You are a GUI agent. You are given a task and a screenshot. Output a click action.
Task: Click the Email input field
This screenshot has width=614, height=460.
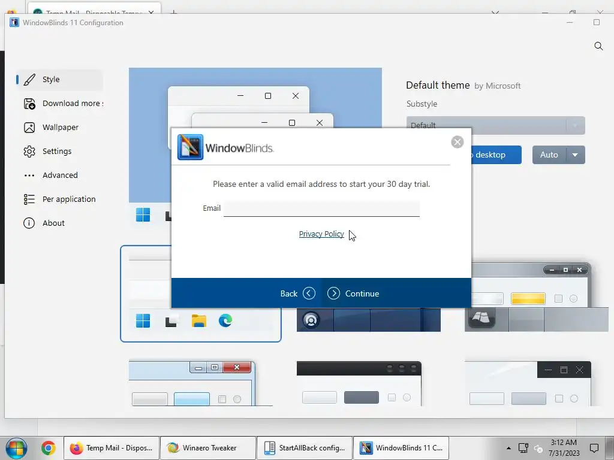coord(321,209)
